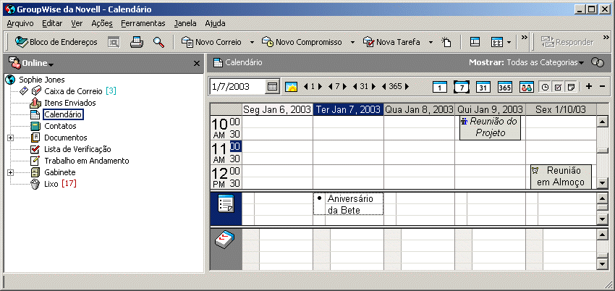Click the minus button to remove day
615x291 pixels.
click(x=603, y=86)
